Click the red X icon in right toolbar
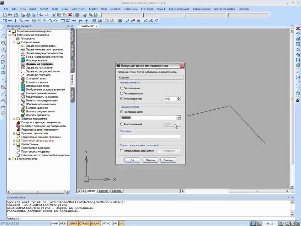This screenshot has height=226, width=301. pyautogui.click(x=298, y=29)
